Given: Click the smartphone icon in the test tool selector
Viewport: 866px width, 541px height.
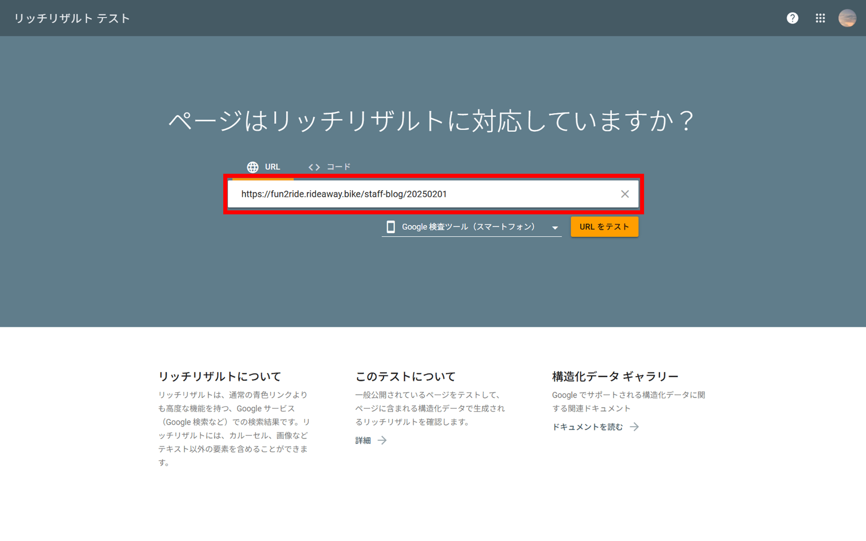Looking at the screenshot, I should 390,227.
